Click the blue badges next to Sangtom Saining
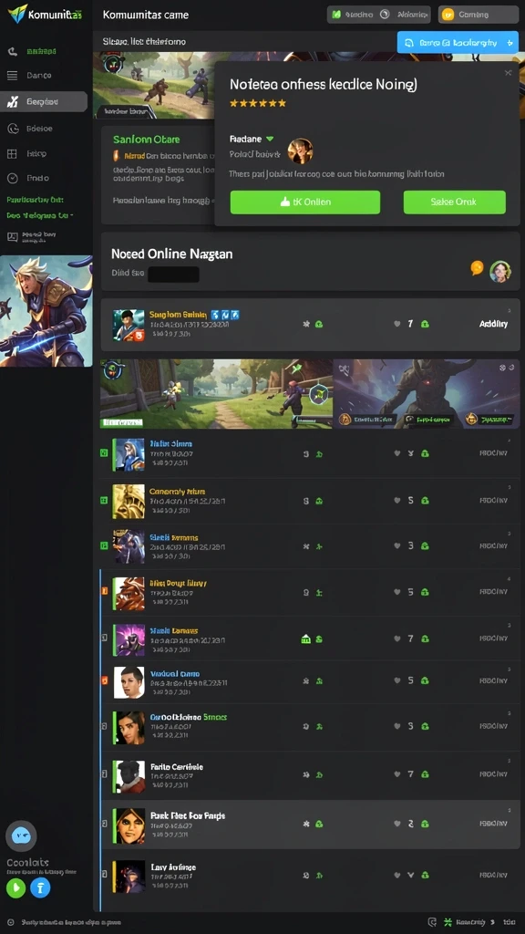The image size is (525, 934). (225, 314)
